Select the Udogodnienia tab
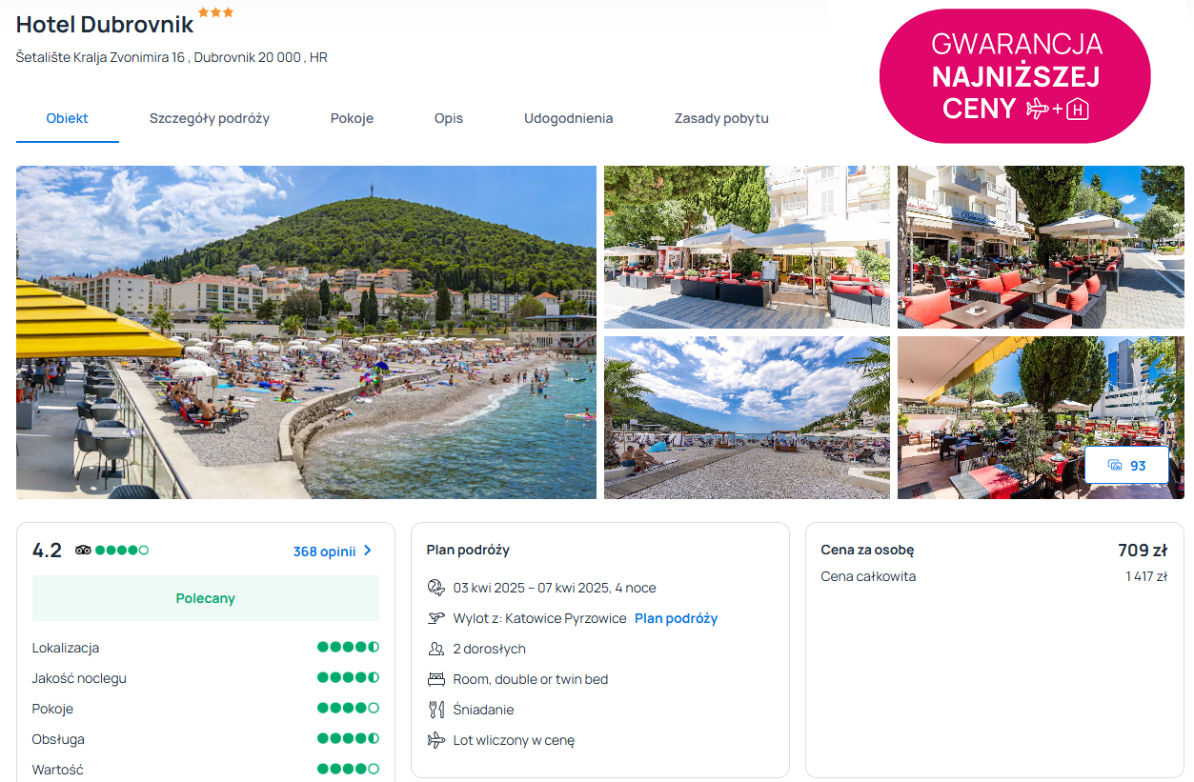The width and height of the screenshot is (1194, 782). 568,119
